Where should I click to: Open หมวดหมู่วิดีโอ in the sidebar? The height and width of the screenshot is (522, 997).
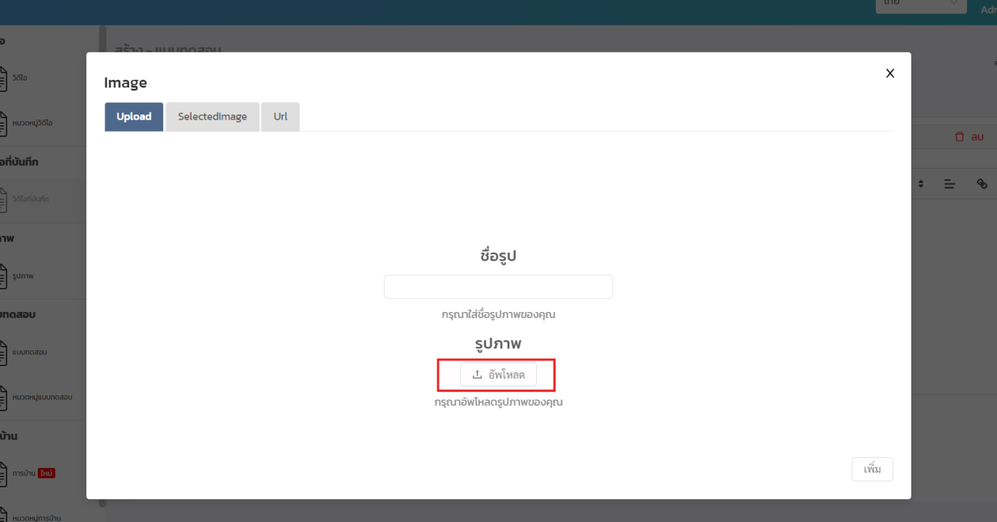tap(32, 123)
